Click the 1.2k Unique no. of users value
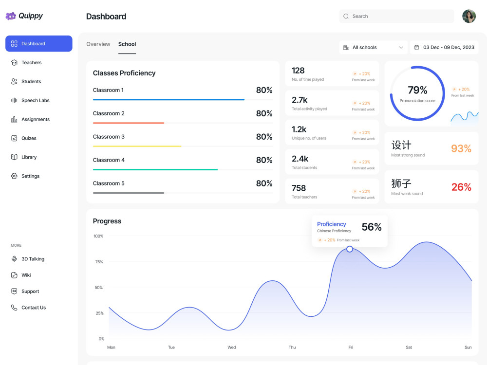 click(x=299, y=129)
